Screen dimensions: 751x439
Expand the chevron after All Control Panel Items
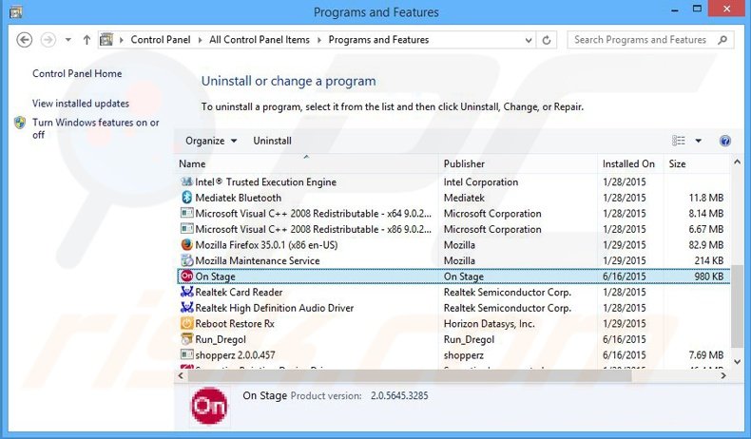click(x=319, y=40)
